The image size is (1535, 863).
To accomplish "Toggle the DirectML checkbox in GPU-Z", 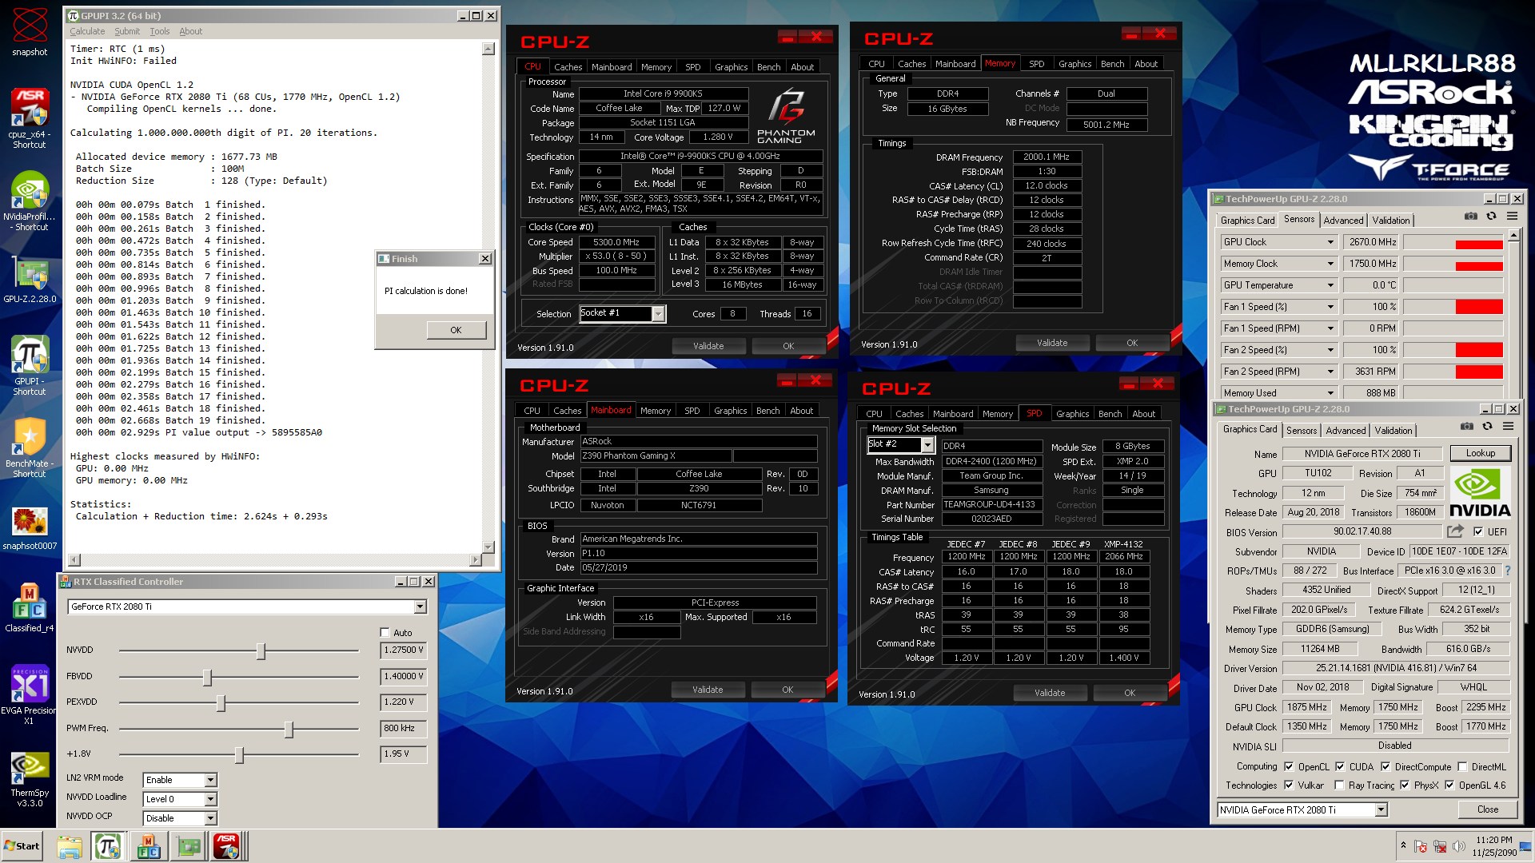I will pyautogui.click(x=1462, y=766).
